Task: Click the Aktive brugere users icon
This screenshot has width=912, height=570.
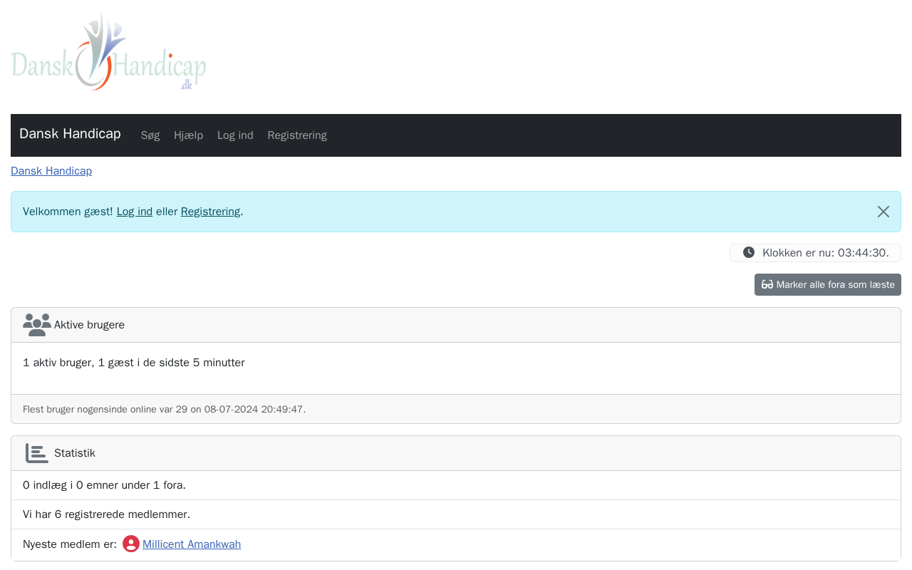Action: pos(37,325)
